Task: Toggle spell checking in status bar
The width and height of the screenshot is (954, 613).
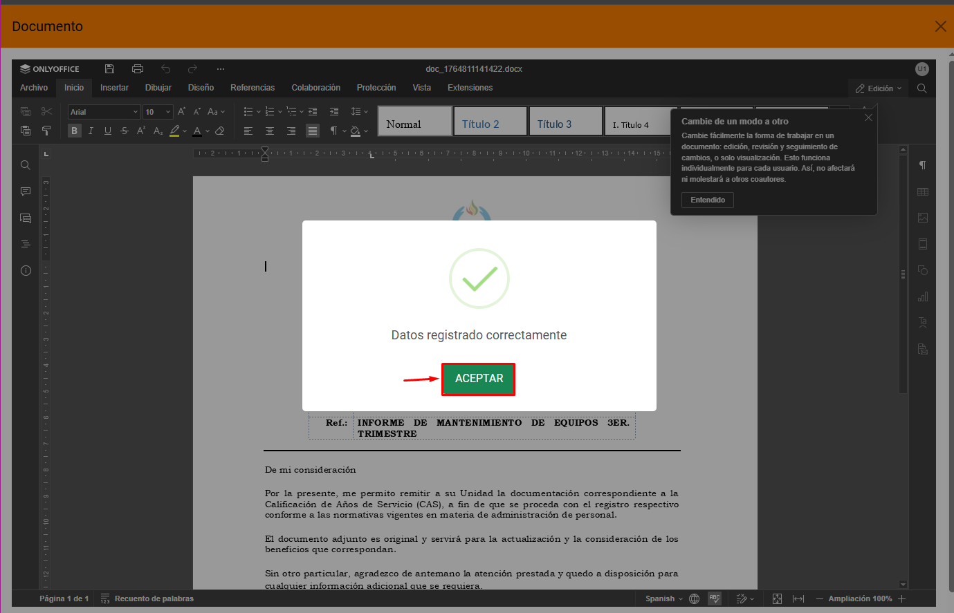Action: point(715,598)
